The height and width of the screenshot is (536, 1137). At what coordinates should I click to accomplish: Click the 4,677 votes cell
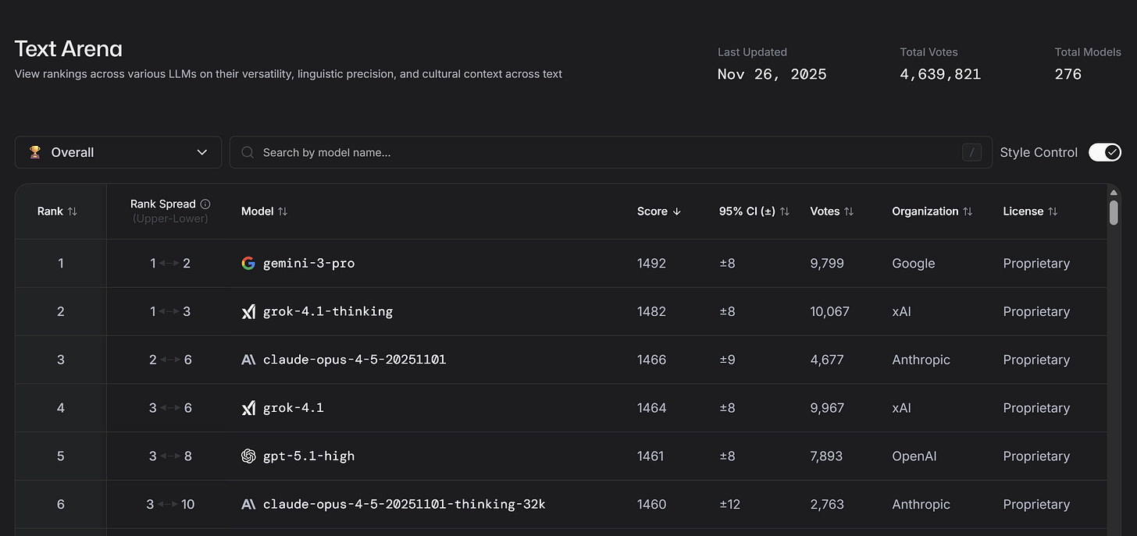point(827,360)
